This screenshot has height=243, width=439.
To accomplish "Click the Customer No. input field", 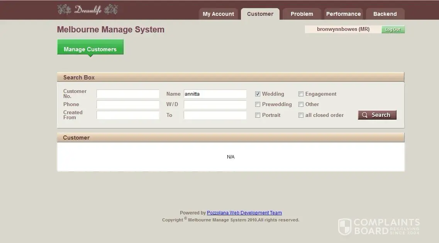I will point(128,94).
